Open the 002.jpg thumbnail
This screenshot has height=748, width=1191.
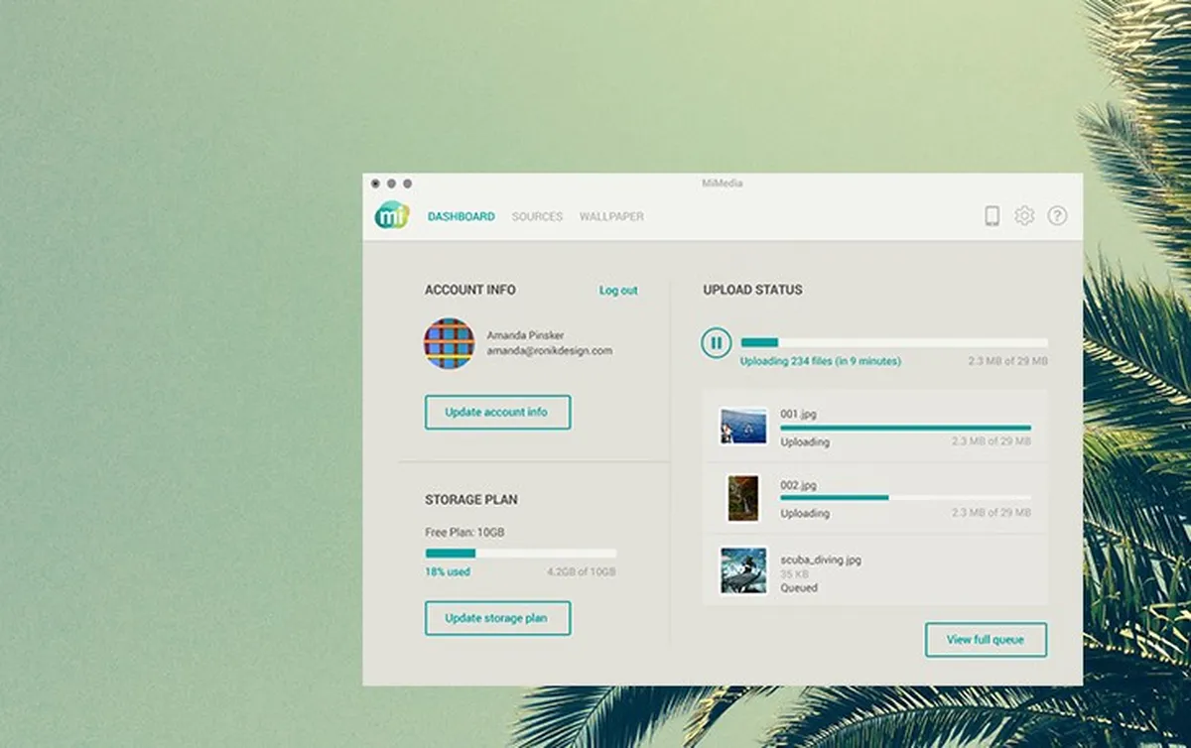click(x=743, y=498)
